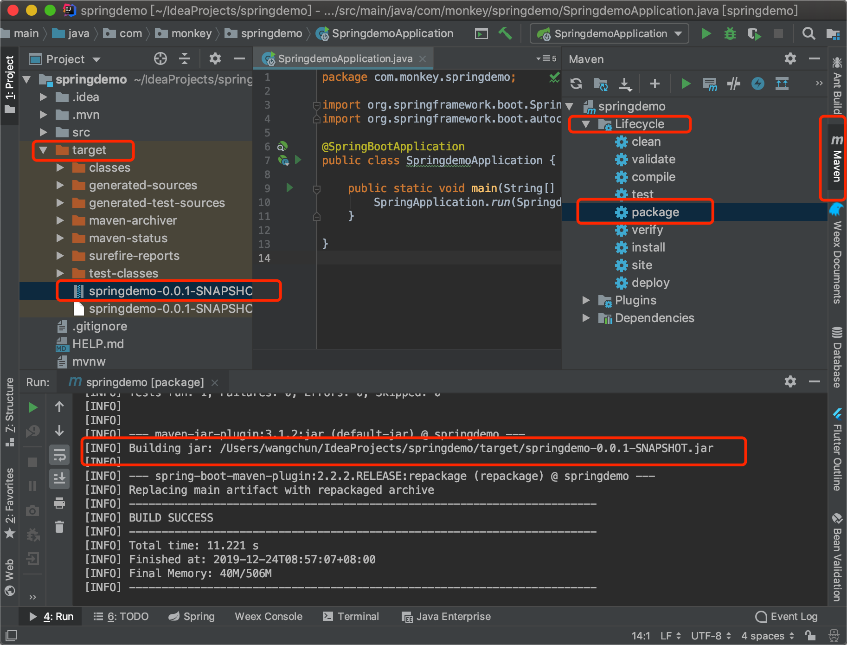
Task: Open the Spring tool window
Action: tap(192, 616)
